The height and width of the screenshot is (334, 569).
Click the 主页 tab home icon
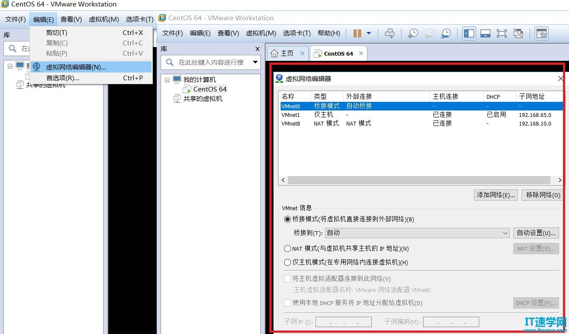tap(274, 54)
